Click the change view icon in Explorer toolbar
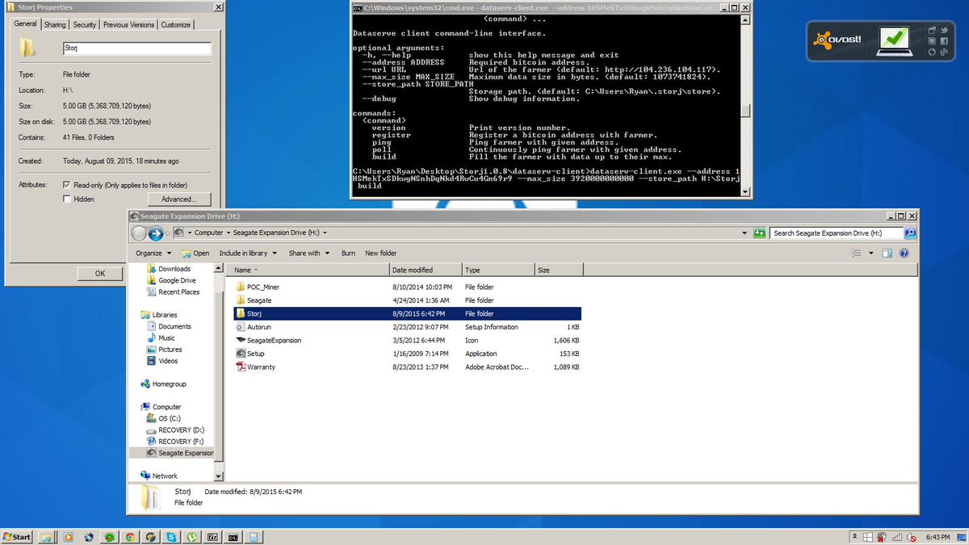 click(856, 253)
